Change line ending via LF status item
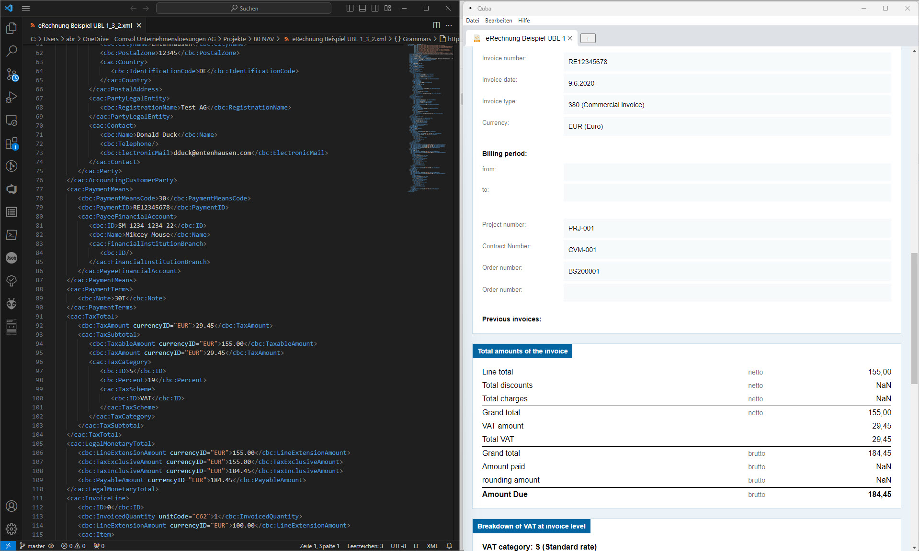Image resolution: width=919 pixels, height=551 pixels. point(417,546)
